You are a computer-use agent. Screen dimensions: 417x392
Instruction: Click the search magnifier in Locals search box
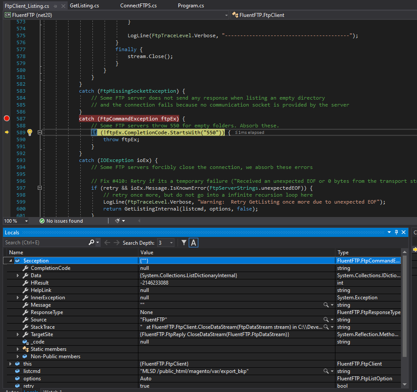click(91, 243)
